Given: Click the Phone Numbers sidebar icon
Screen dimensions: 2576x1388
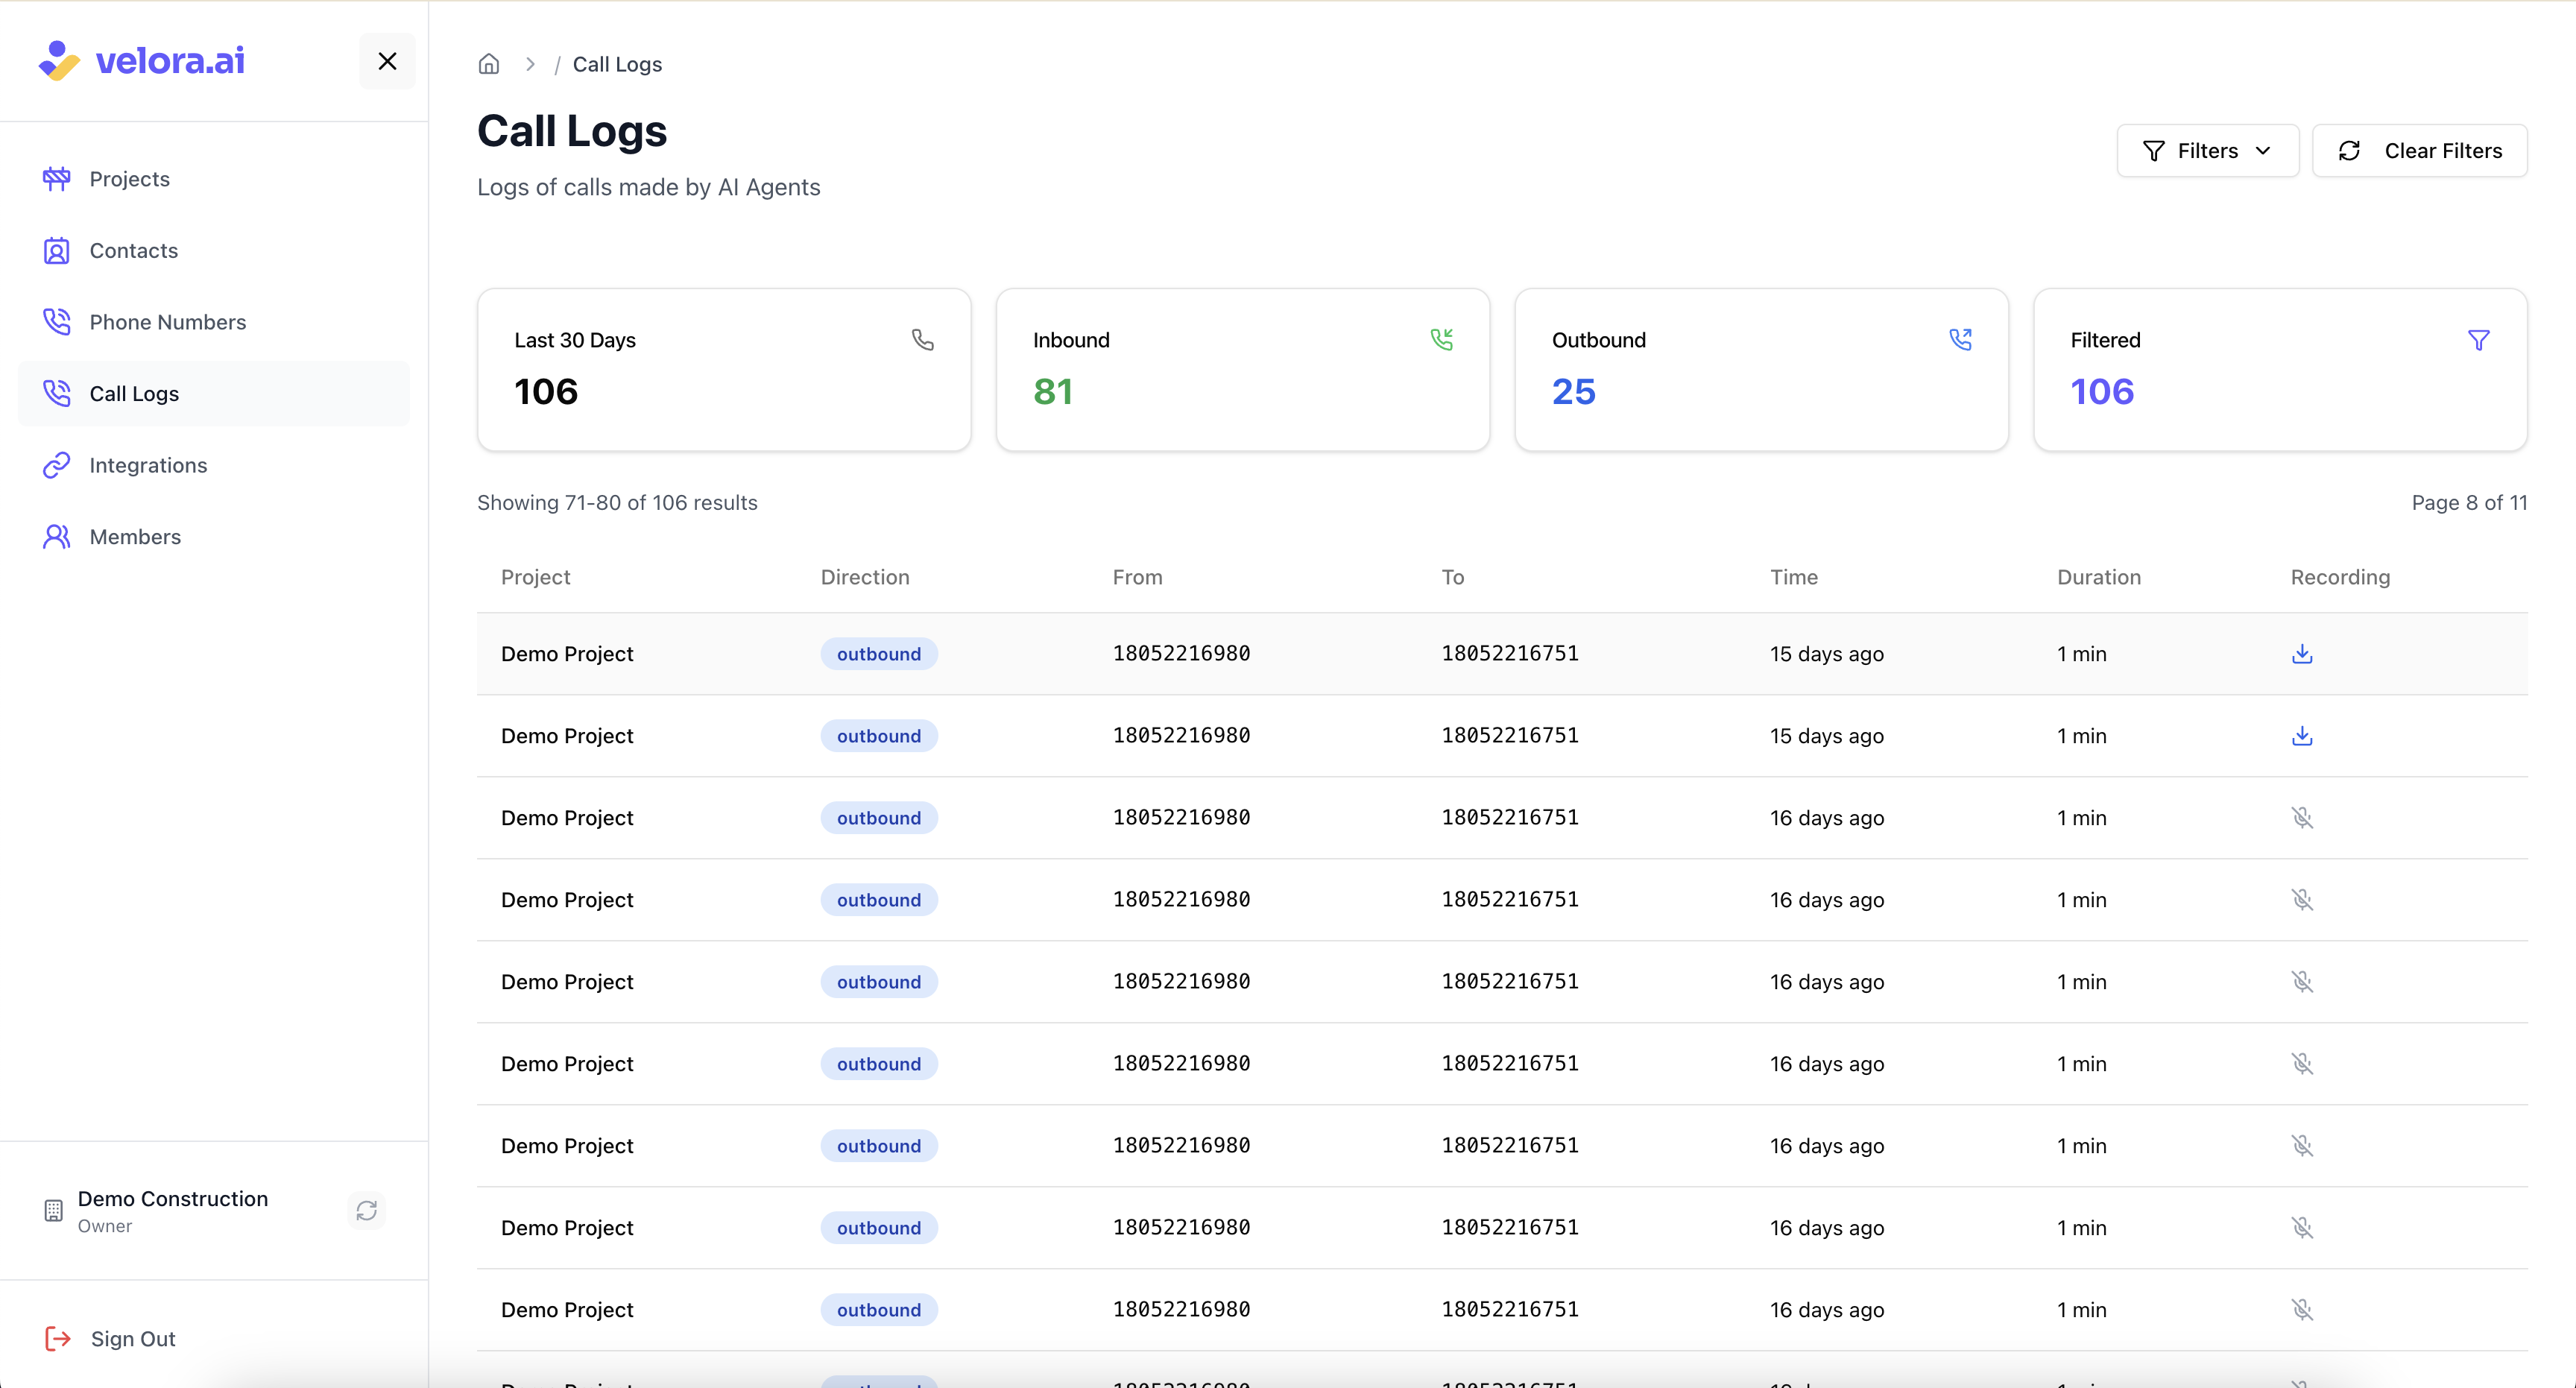Looking at the screenshot, I should click(x=57, y=322).
